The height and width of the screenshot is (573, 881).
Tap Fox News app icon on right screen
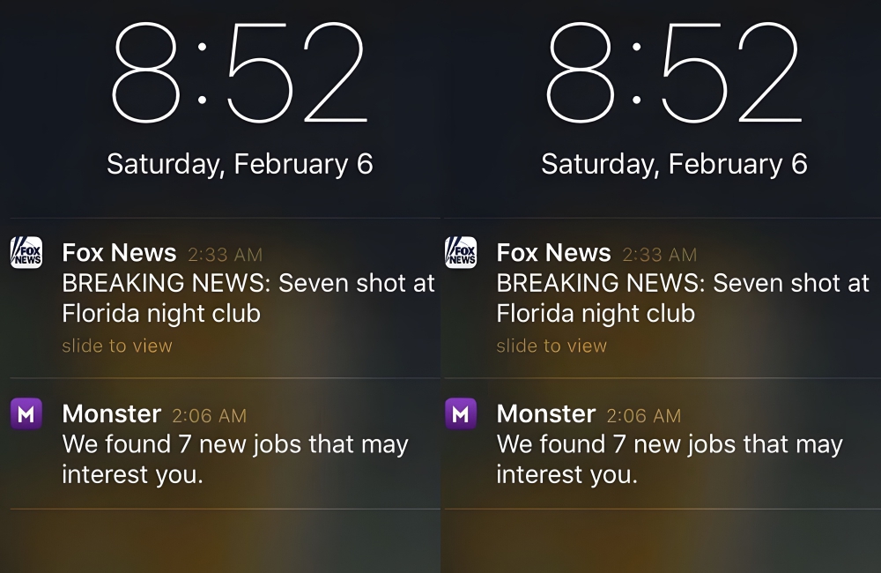460,253
